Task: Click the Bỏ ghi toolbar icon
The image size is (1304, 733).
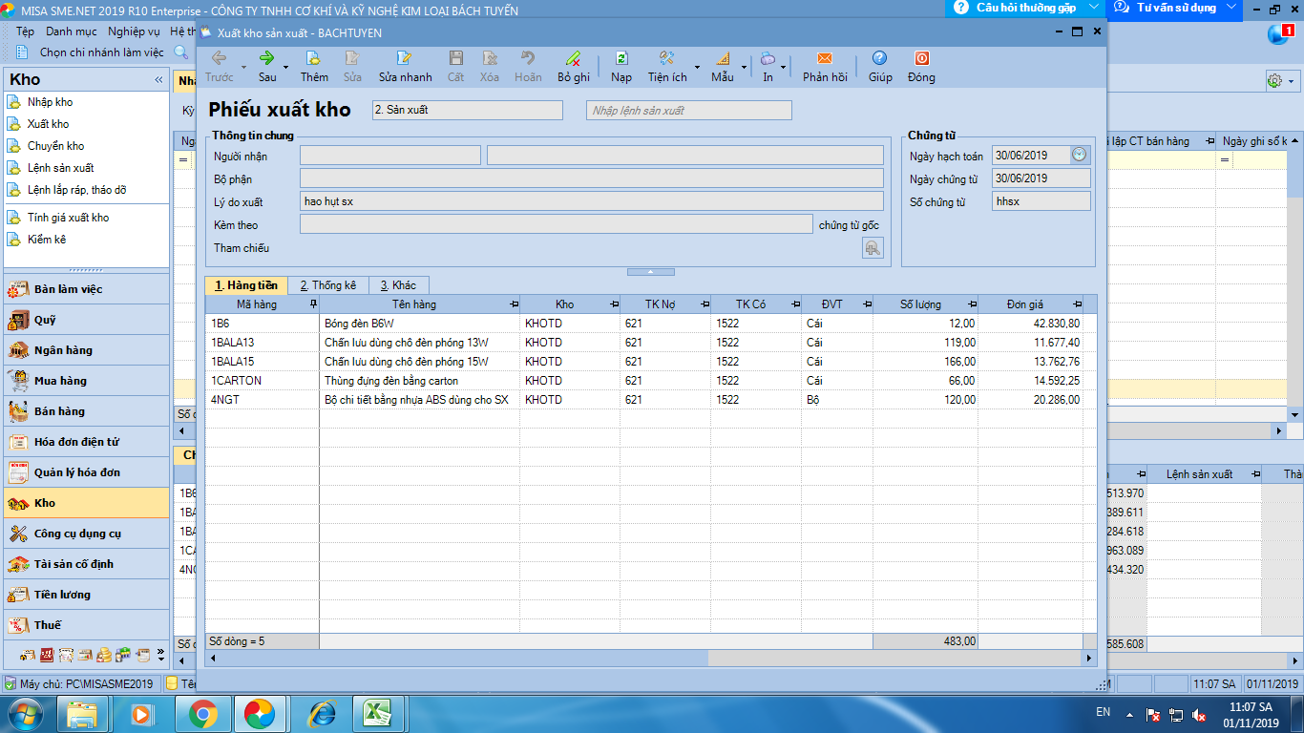Action: click(x=574, y=59)
